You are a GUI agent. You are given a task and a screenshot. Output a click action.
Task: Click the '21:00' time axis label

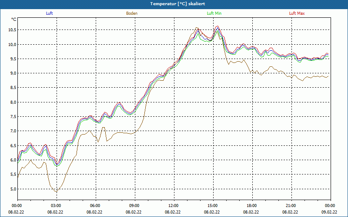pyautogui.click(x=290, y=206)
